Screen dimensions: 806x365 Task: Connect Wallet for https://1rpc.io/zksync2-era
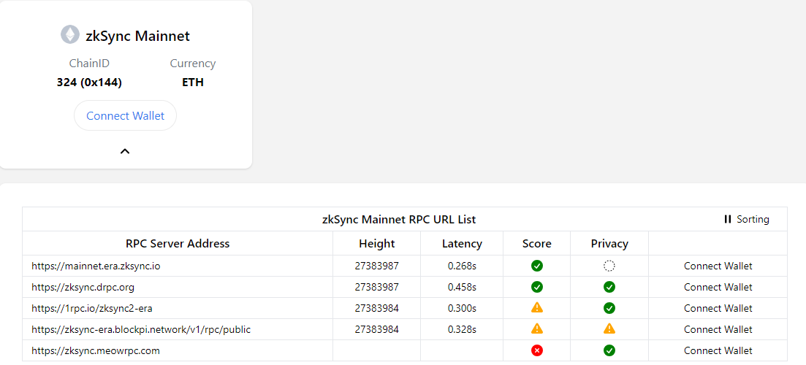tap(718, 308)
